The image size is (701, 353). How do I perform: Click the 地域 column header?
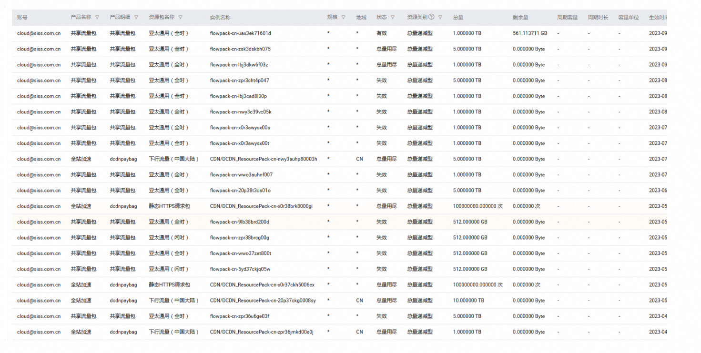coord(361,17)
